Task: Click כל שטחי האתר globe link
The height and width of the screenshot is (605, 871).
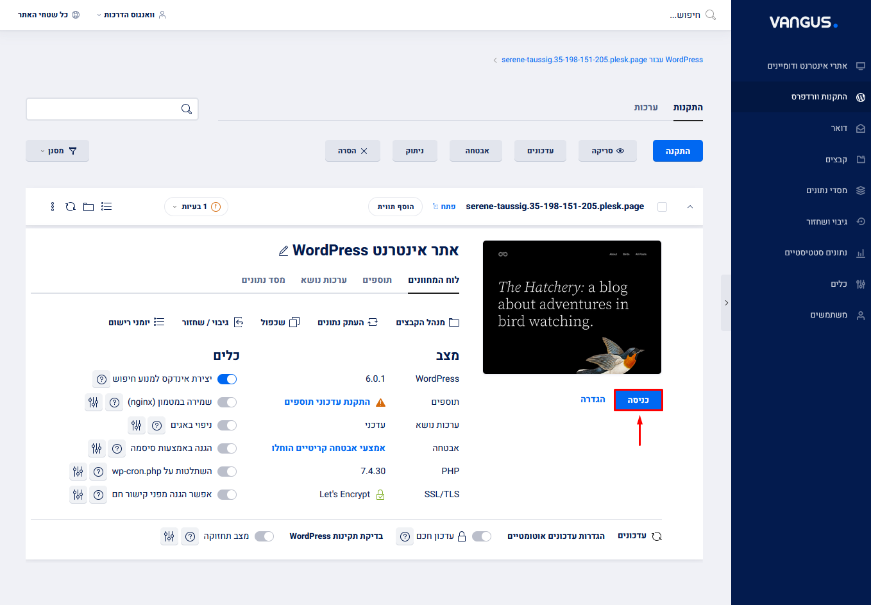Action: click(49, 15)
